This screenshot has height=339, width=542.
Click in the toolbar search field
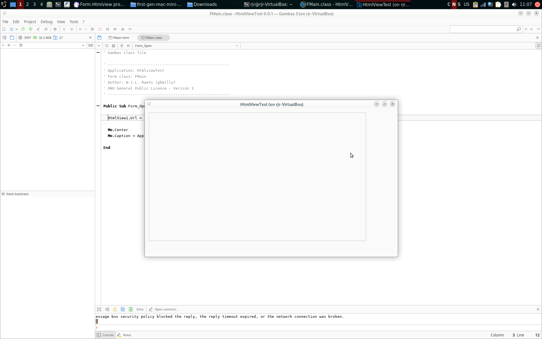(x=483, y=29)
